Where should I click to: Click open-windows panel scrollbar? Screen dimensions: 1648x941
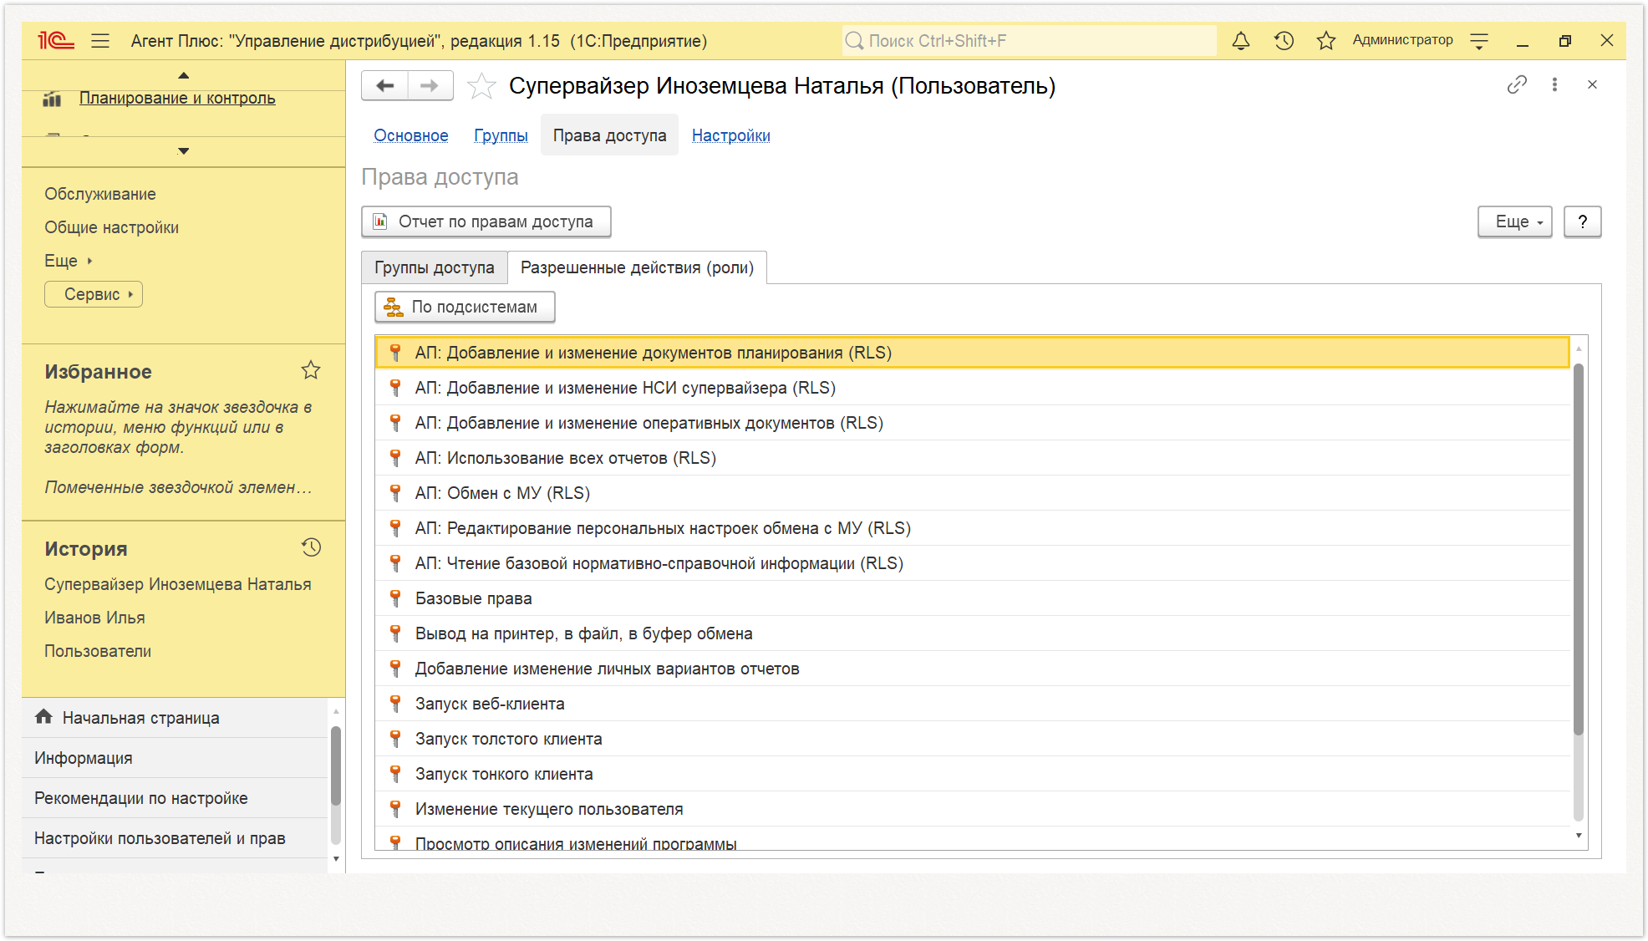point(336,765)
